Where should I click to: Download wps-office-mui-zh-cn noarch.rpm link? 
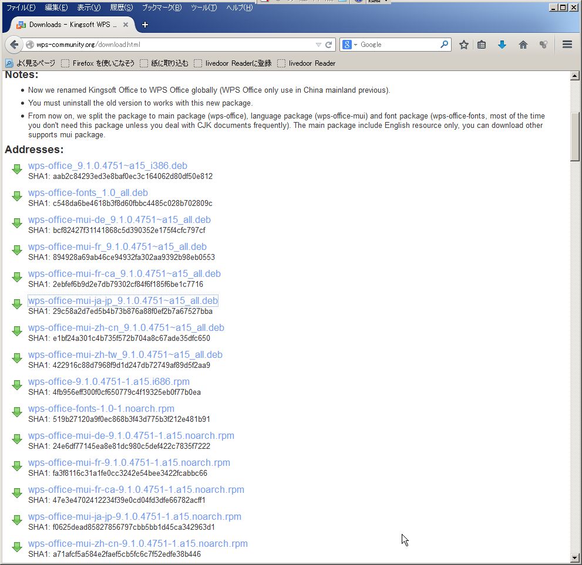click(138, 543)
